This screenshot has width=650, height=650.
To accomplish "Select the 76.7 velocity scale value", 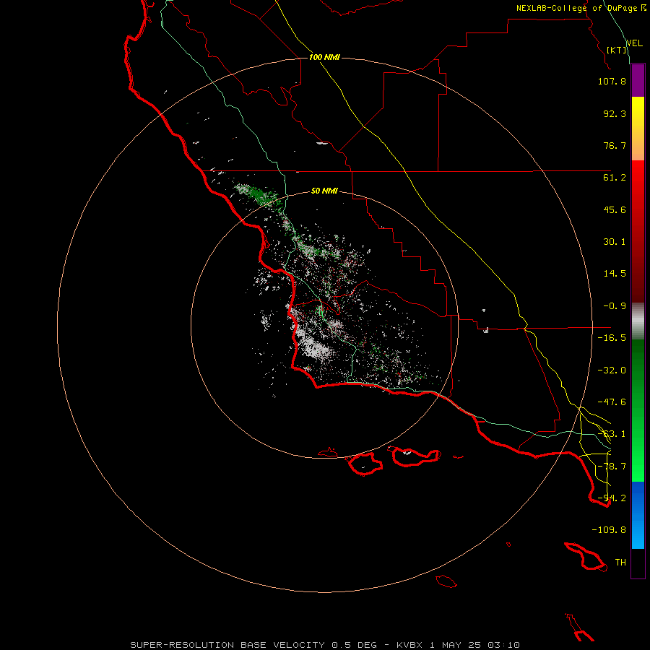I will point(615,145).
